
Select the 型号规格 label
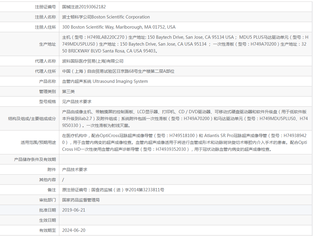[x=47, y=102]
